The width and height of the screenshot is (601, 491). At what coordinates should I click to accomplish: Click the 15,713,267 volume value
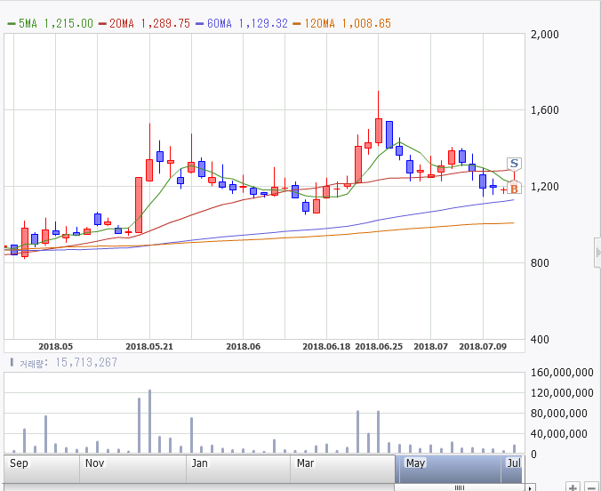coord(86,363)
